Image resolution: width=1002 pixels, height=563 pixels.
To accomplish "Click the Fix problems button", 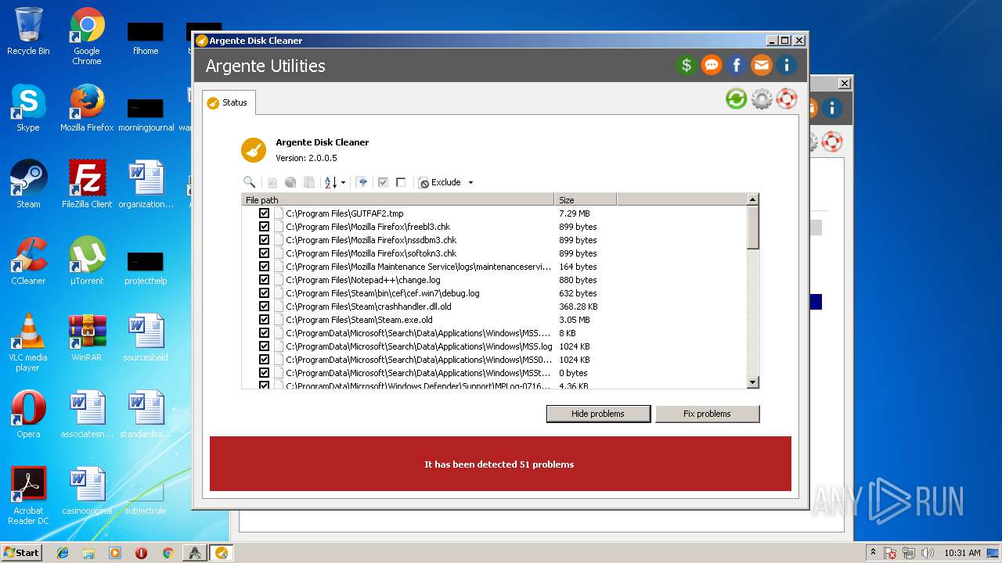I will 707,414.
